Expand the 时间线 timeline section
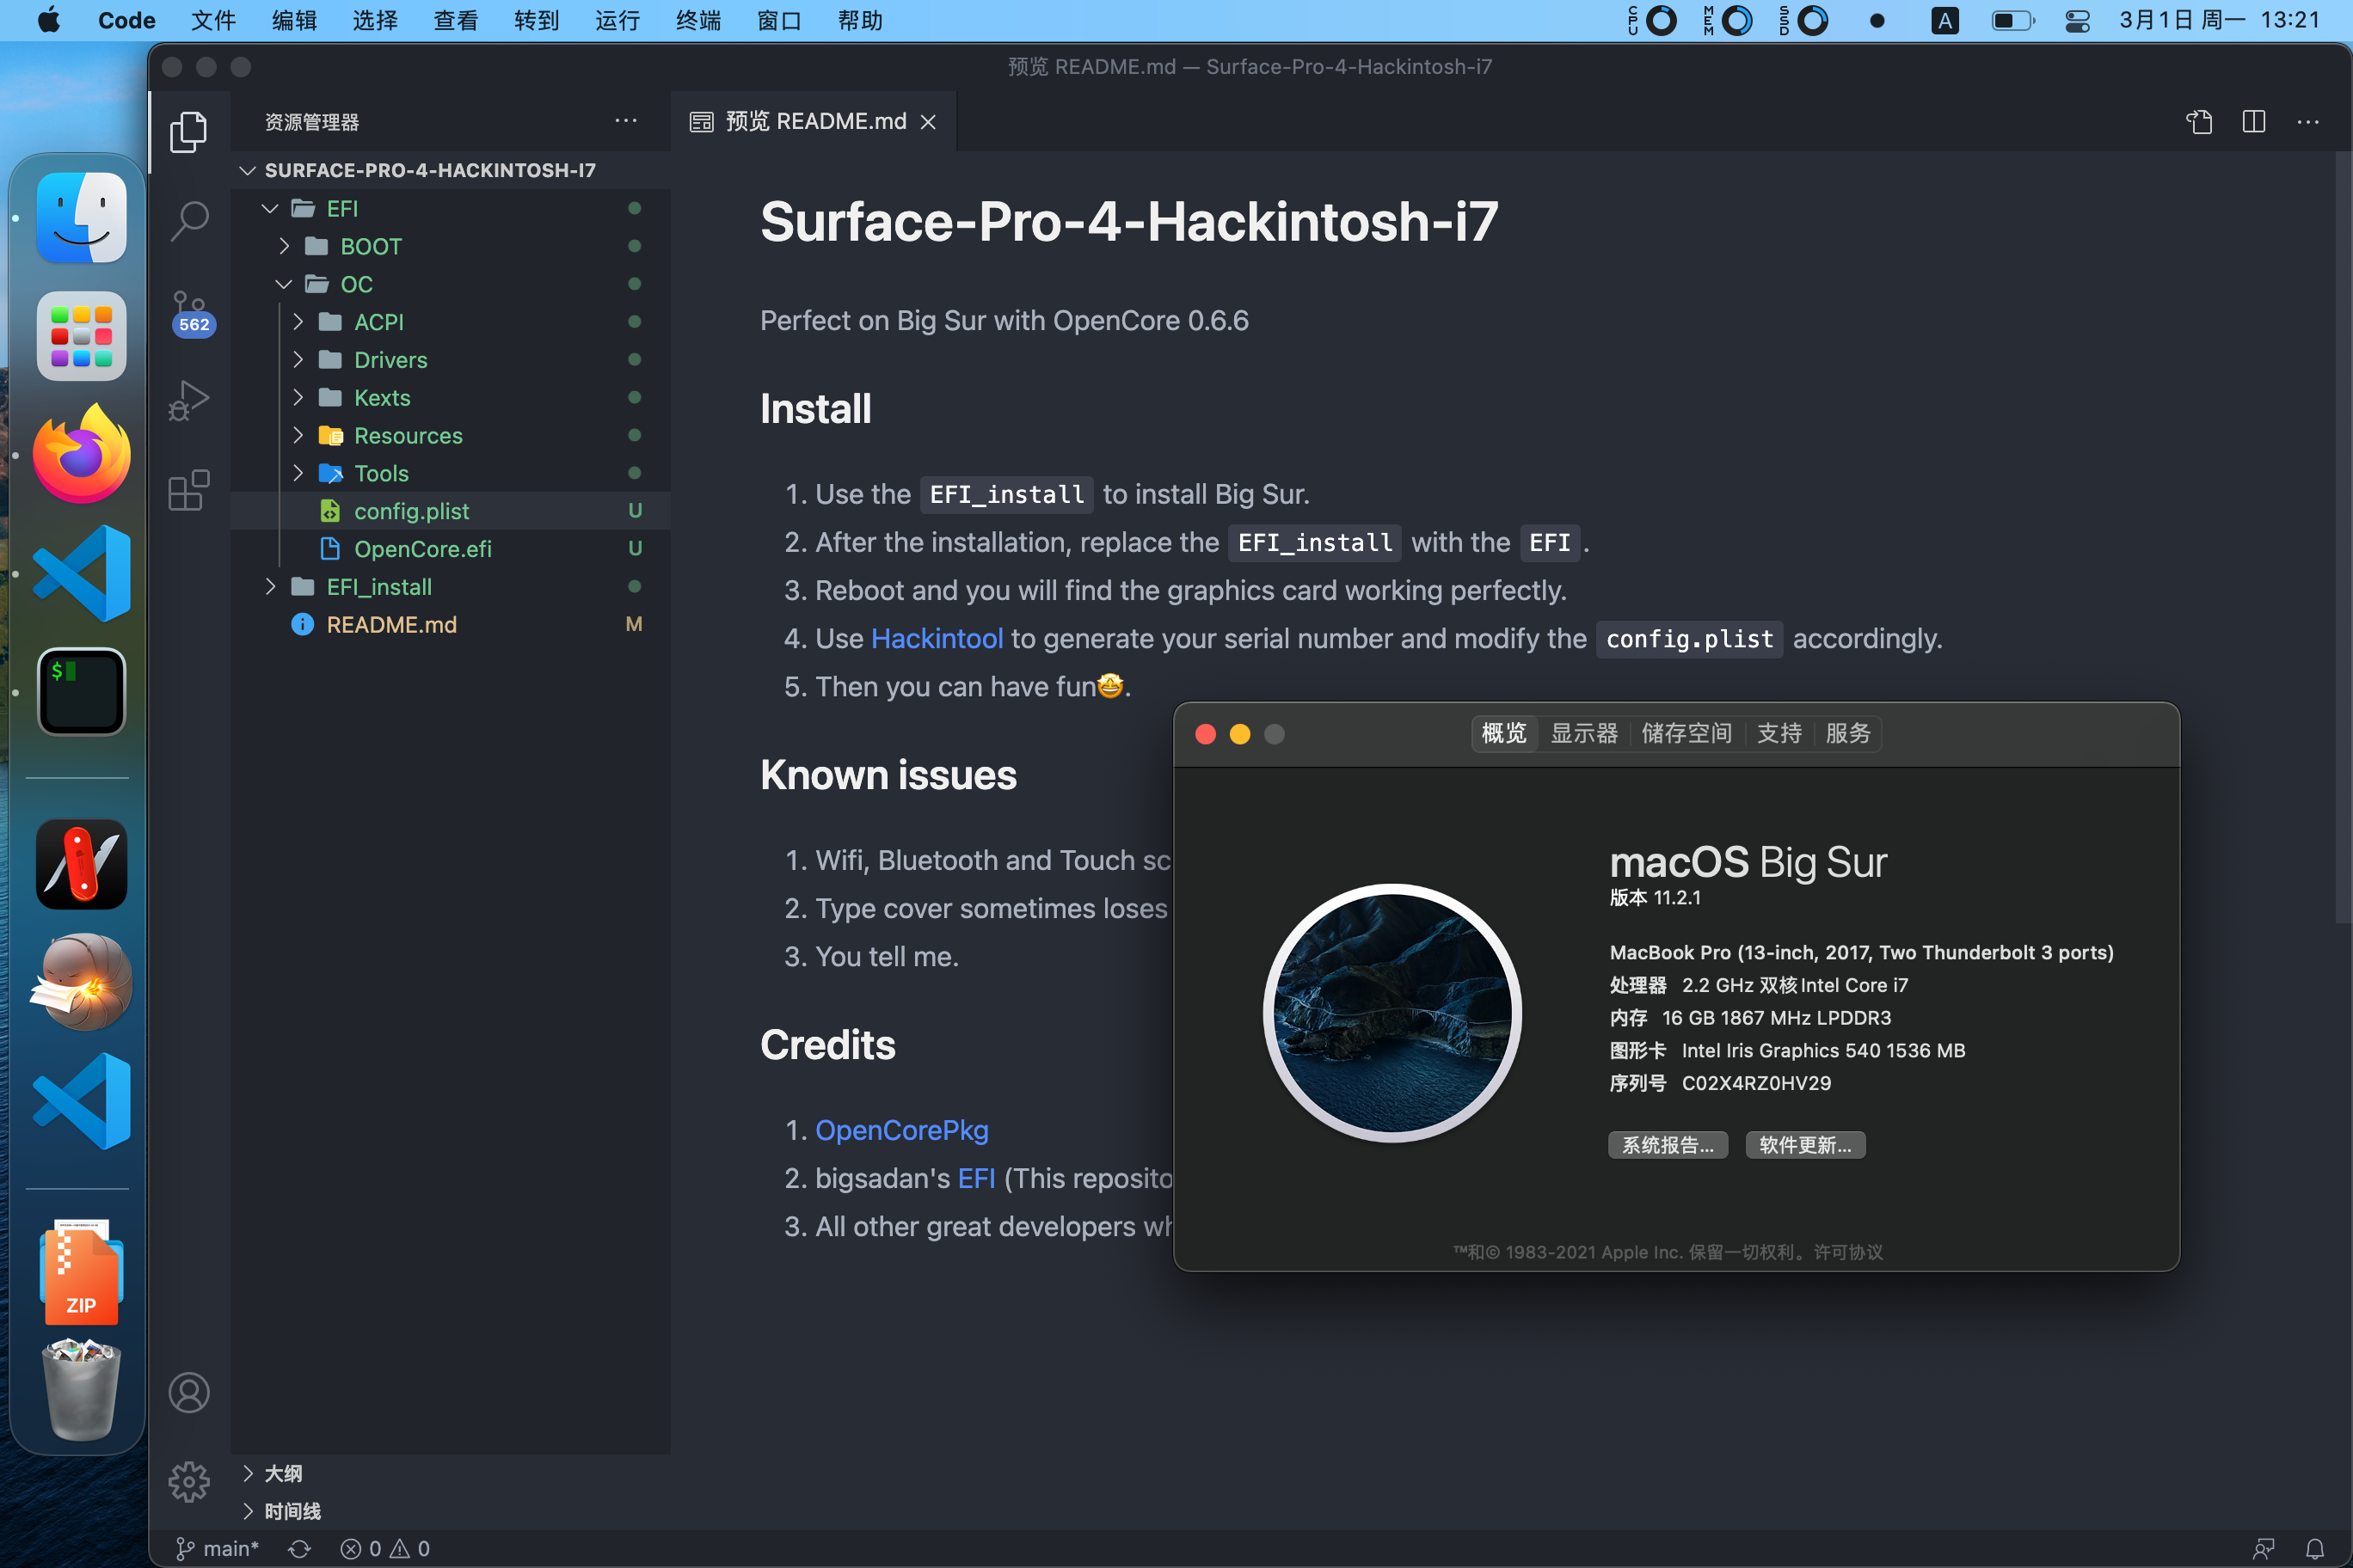The image size is (2353, 1568). coord(450,1511)
